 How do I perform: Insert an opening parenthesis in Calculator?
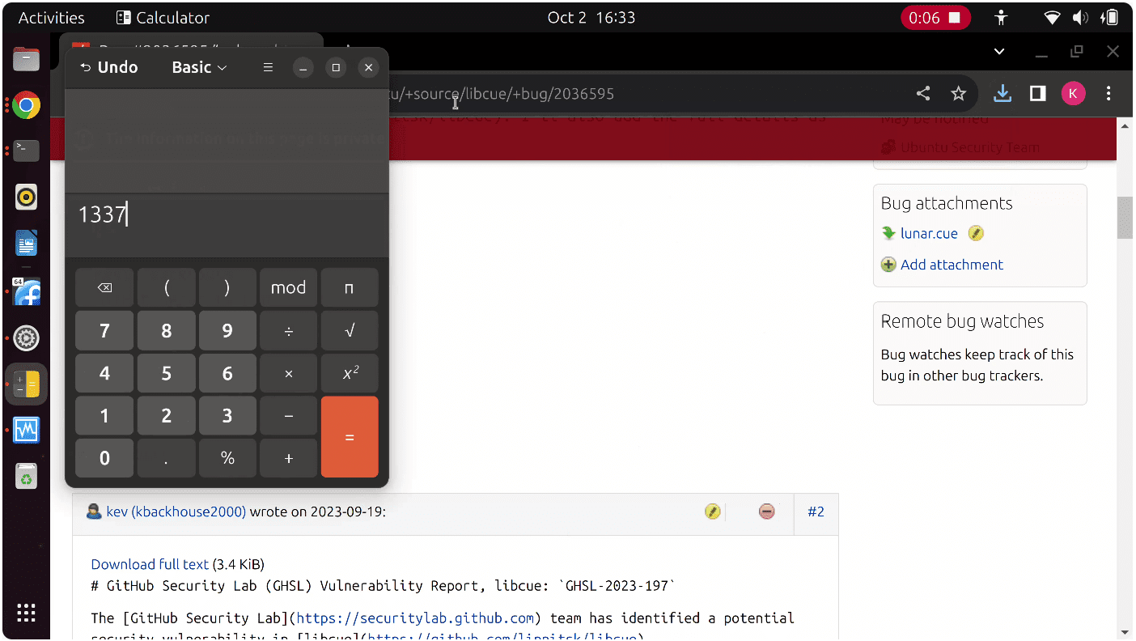[166, 287]
